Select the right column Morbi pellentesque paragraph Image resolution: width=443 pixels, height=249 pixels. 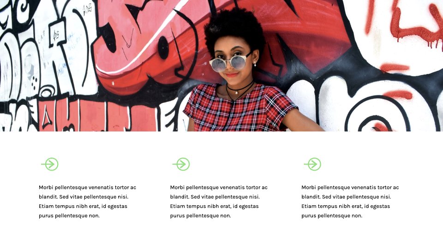(350, 202)
